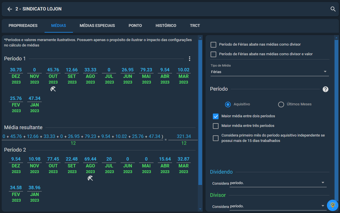The height and width of the screenshot is (213, 340).
Task: Click the 47.34 value above JAN 2023
Action: 34,98
